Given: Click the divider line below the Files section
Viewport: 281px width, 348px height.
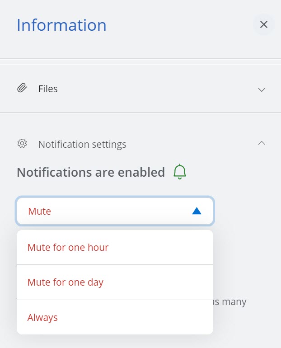Looking at the screenshot, I should tap(140, 113).
